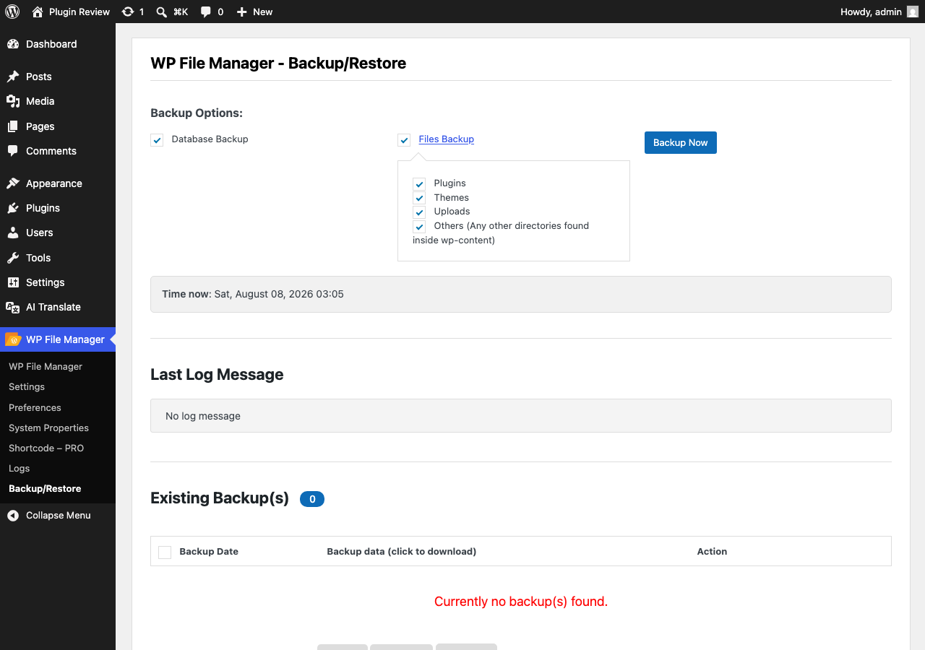Screen dimensions: 925x650
Task: Click the Backup Date column header
Action: 209,551
